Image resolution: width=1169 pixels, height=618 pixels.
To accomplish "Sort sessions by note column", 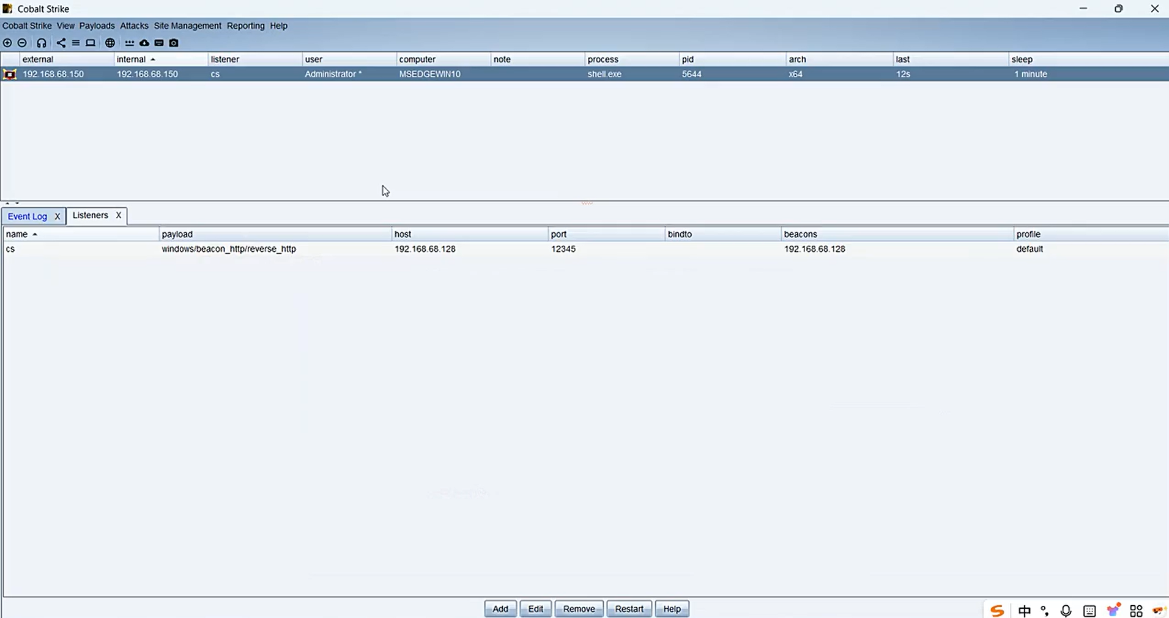I will (538, 59).
